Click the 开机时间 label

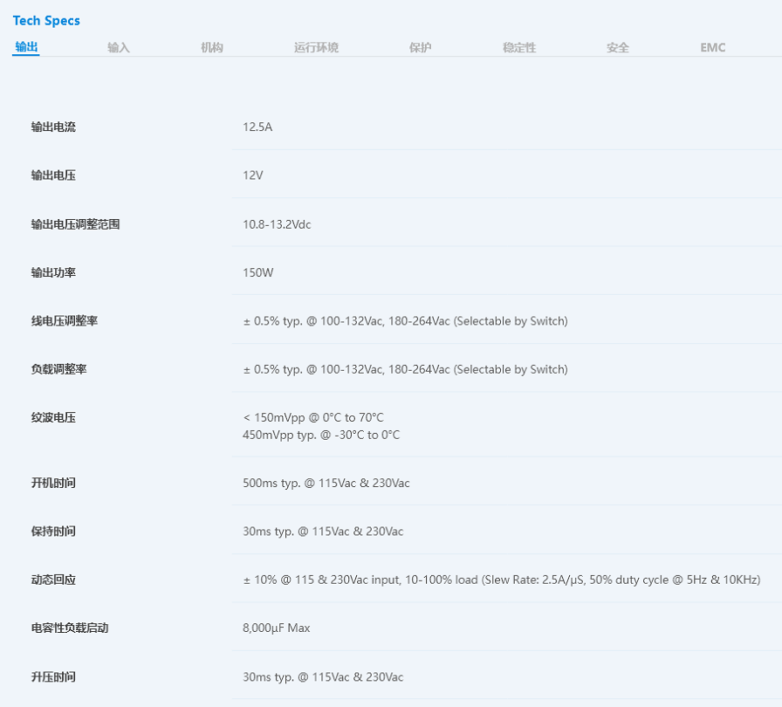(x=53, y=483)
